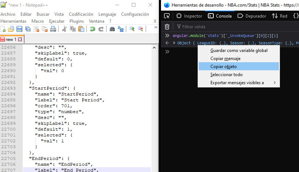Choose Seleccionar todo from the context menu
This screenshot has height=172, width=299.
pyautogui.click(x=239, y=75)
